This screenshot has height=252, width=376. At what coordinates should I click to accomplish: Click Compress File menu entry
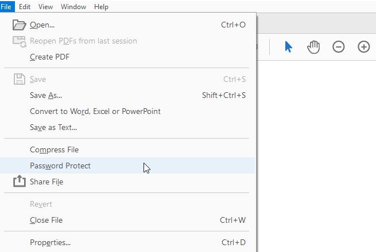(x=54, y=149)
